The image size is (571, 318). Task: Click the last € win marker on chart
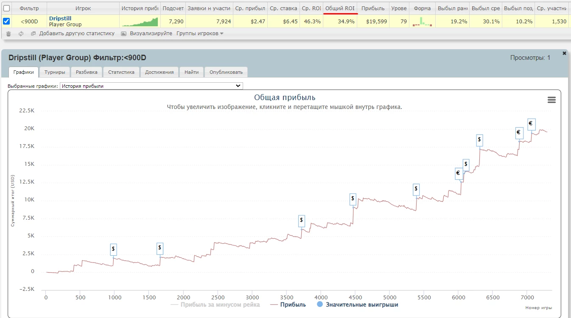point(531,124)
